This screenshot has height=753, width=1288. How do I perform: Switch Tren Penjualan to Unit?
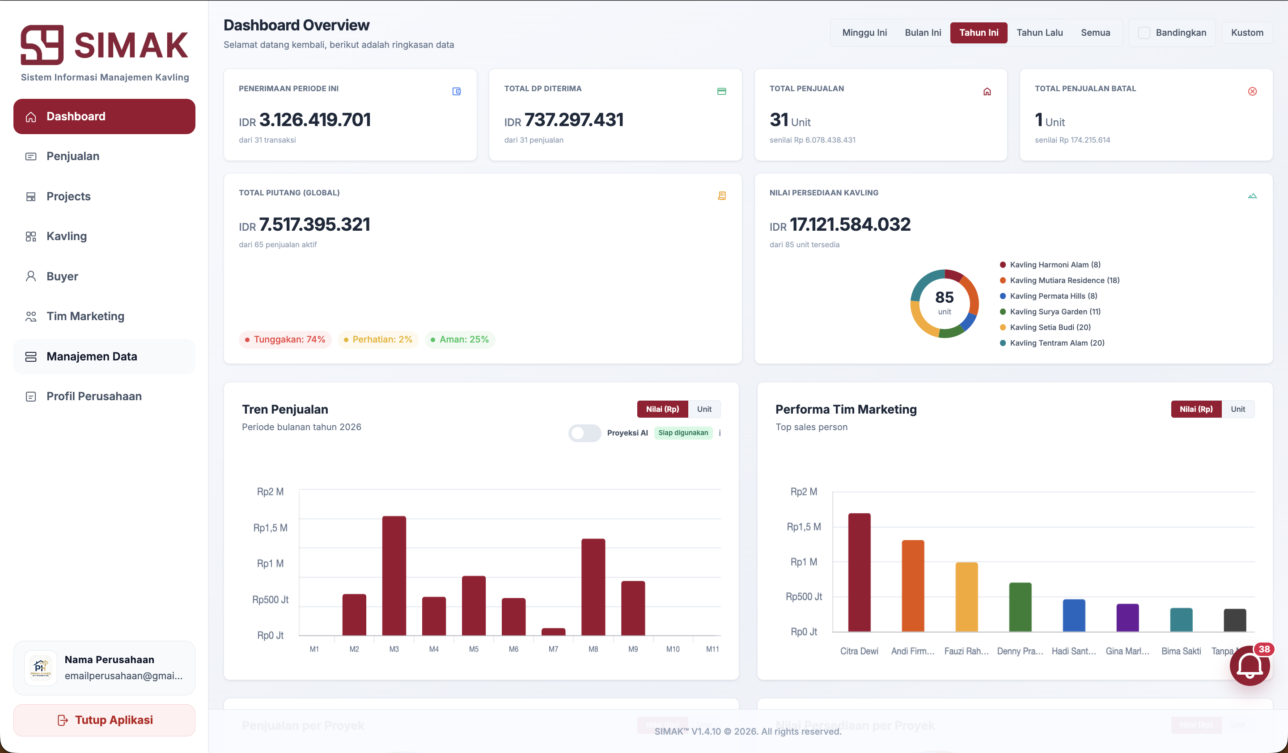(x=704, y=409)
